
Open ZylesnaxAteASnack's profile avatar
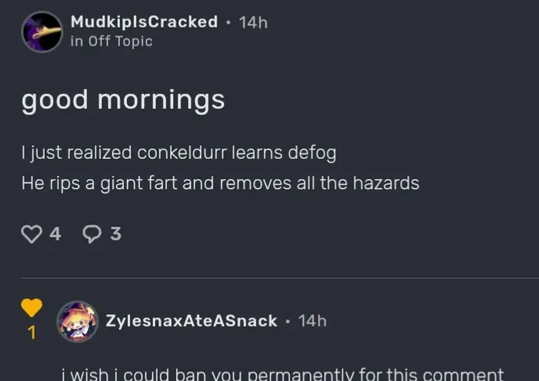tap(77, 321)
